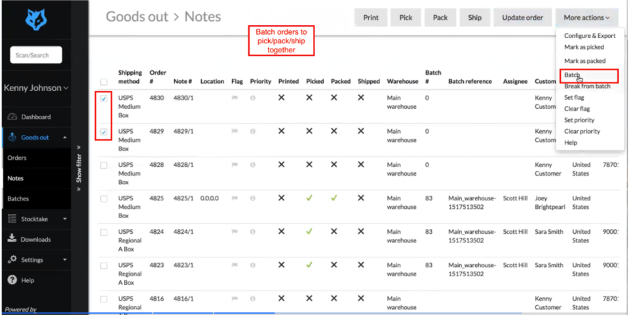Click the Settings gears icon
This screenshot has height=315, width=629.
click(12, 259)
